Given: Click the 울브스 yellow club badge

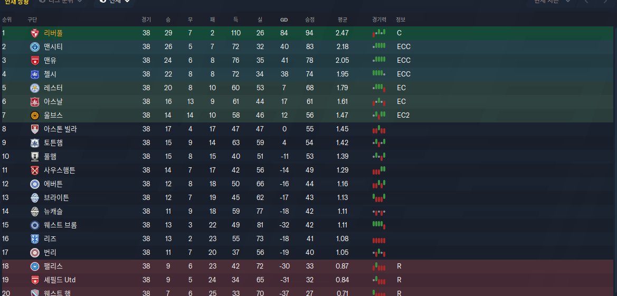Looking at the screenshot, I should click(x=35, y=116).
